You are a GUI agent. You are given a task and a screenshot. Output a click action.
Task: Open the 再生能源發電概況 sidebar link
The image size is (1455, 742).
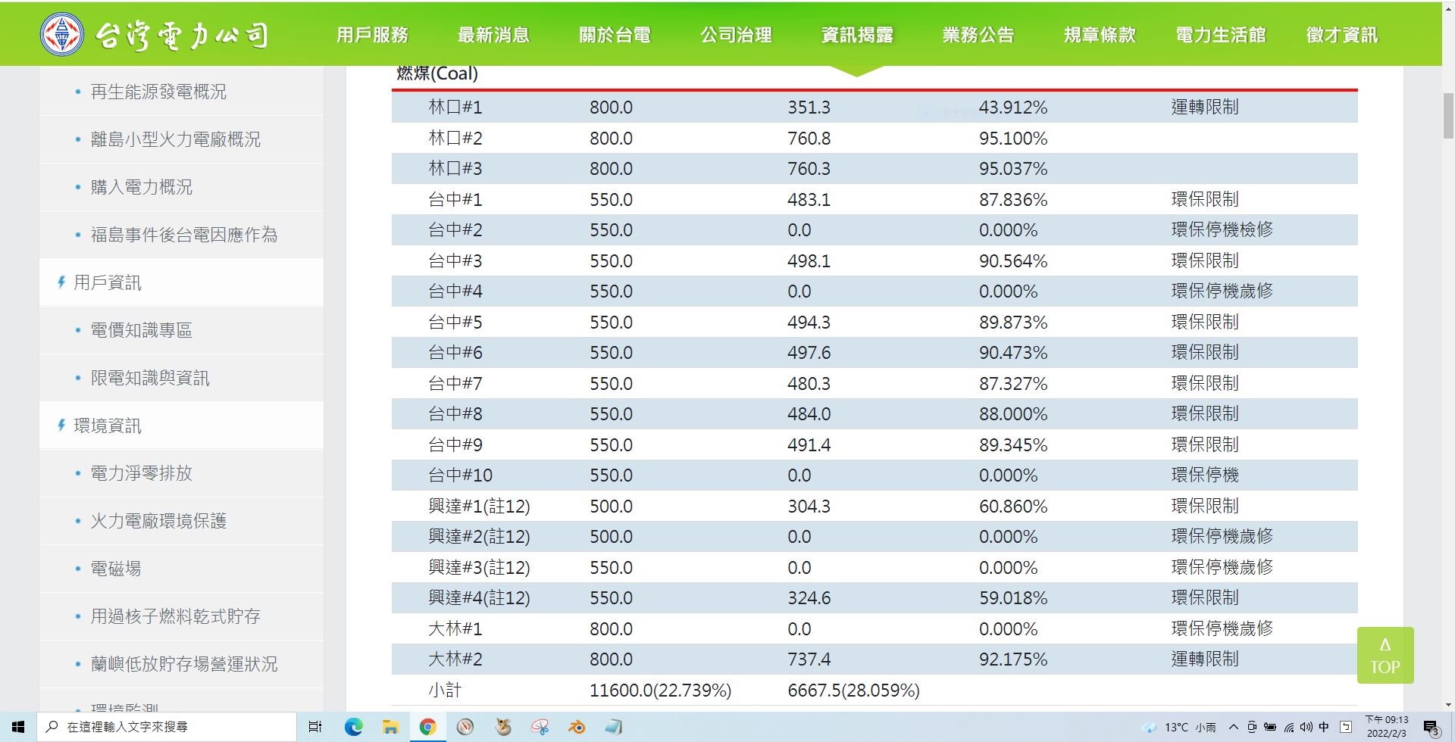click(158, 92)
